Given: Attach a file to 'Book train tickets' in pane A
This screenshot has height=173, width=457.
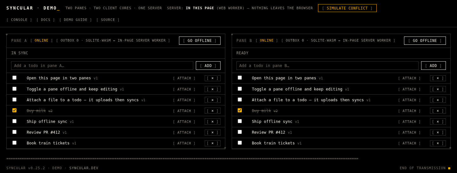Looking at the screenshot, I should coord(184,143).
